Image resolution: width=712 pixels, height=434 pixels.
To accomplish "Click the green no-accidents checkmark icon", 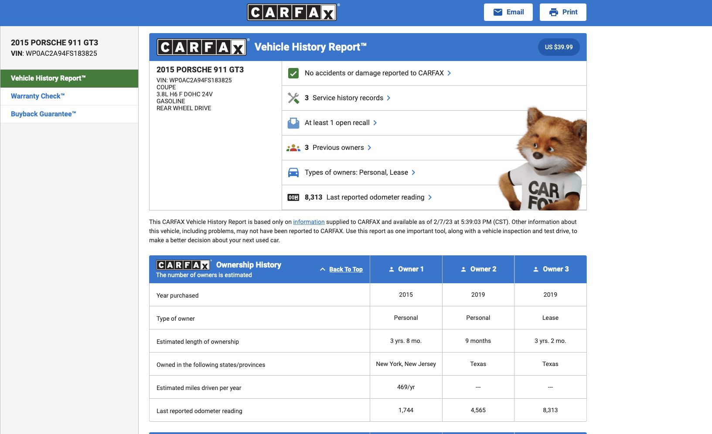I will pyautogui.click(x=293, y=73).
